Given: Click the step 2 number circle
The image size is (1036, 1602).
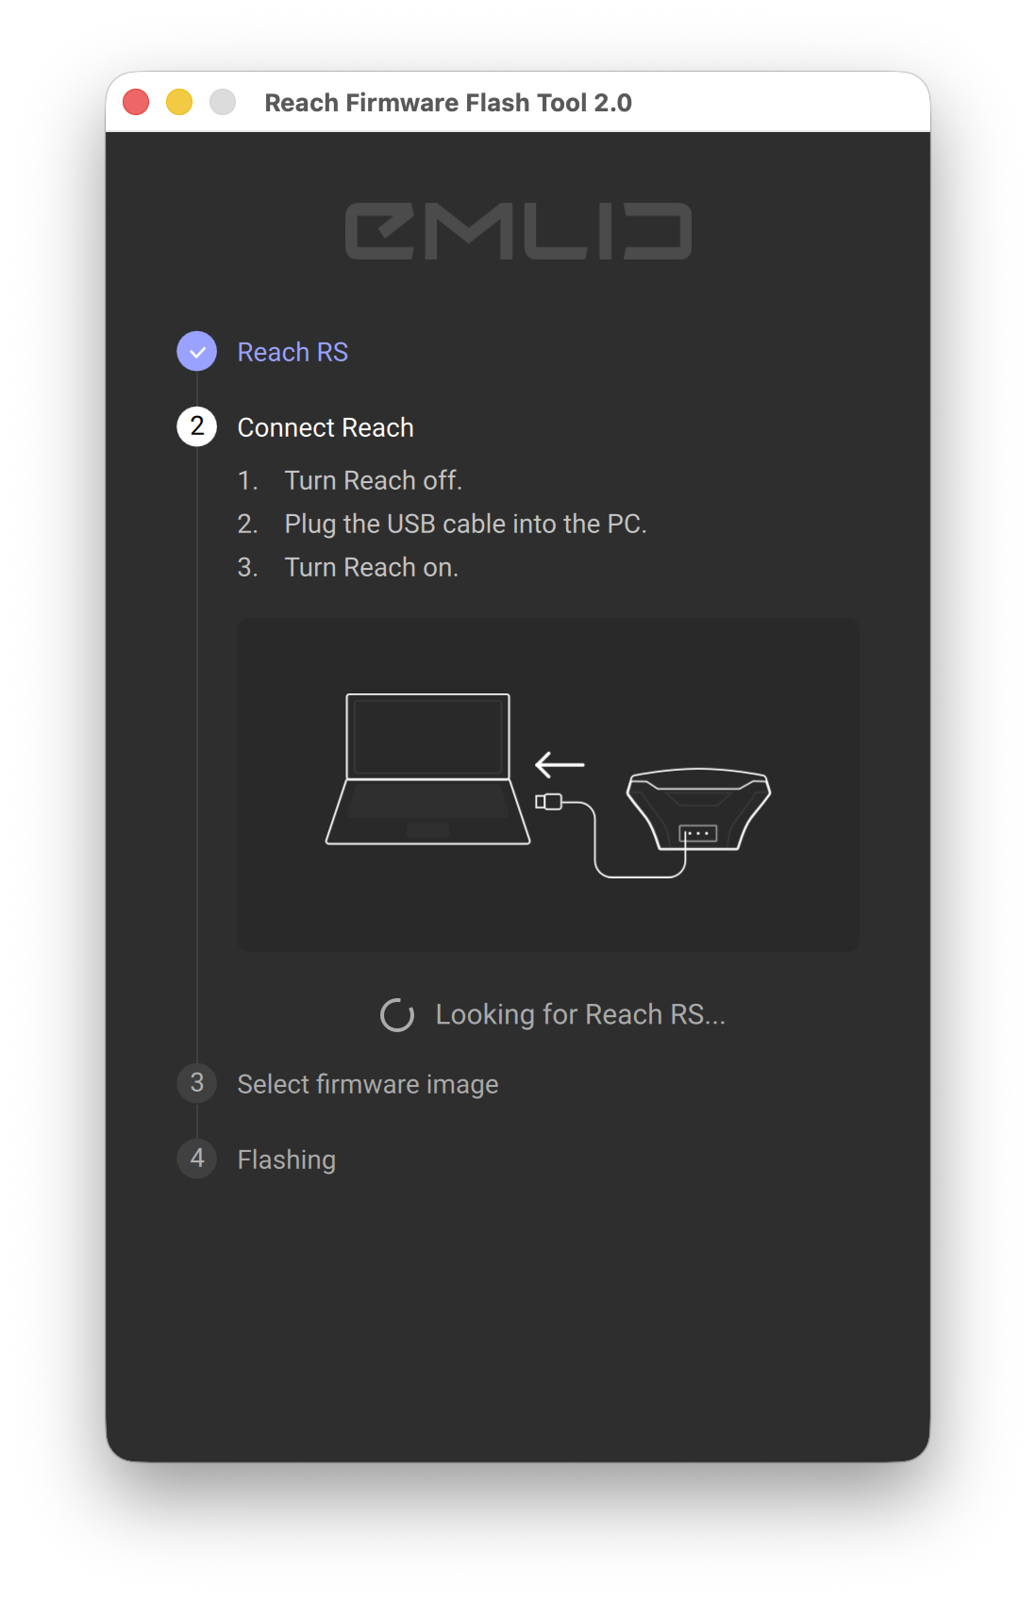Looking at the screenshot, I should 196,426.
